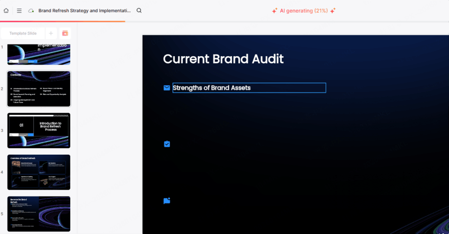Rename the presentation title text
Image resolution: width=449 pixels, height=234 pixels.
(84, 11)
